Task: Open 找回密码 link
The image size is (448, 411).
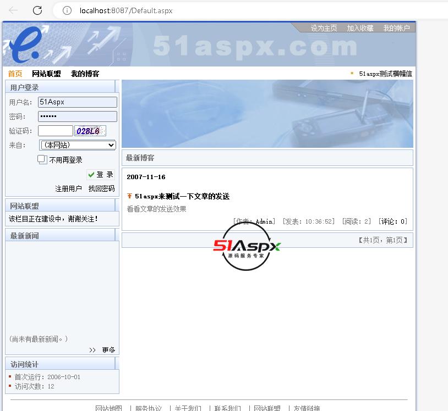Action: click(x=101, y=188)
